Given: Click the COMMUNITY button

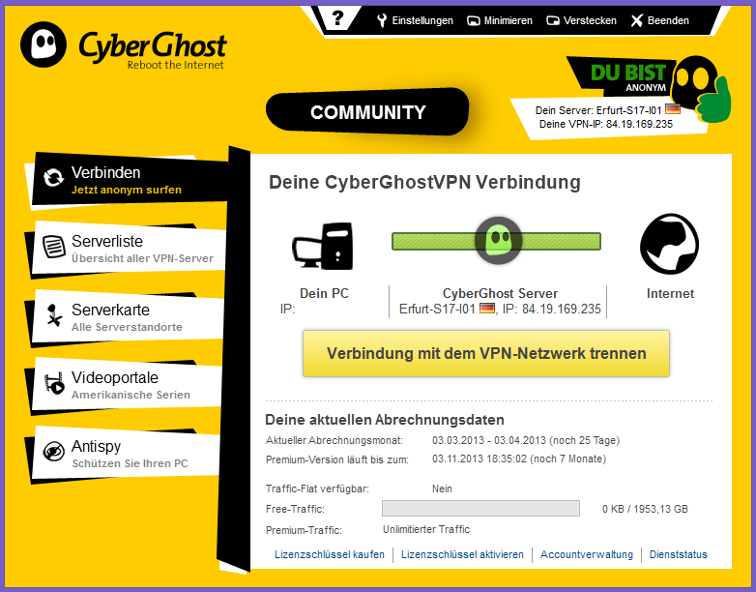Looking at the screenshot, I should tap(368, 112).
